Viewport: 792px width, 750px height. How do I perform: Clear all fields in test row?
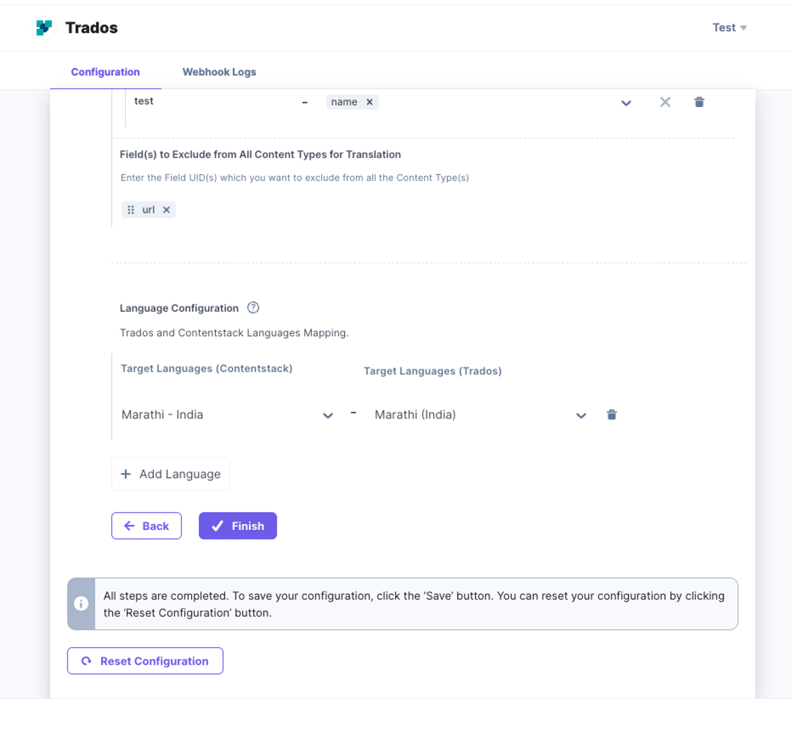tap(665, 102)
